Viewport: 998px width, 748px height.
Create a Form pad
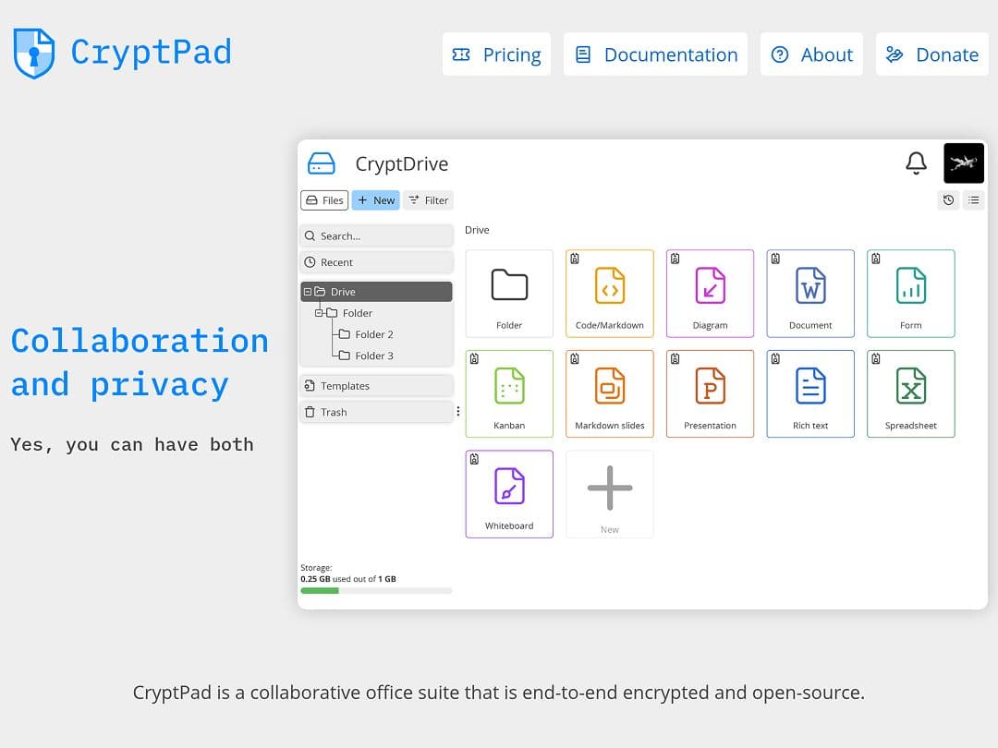point(911,294)
